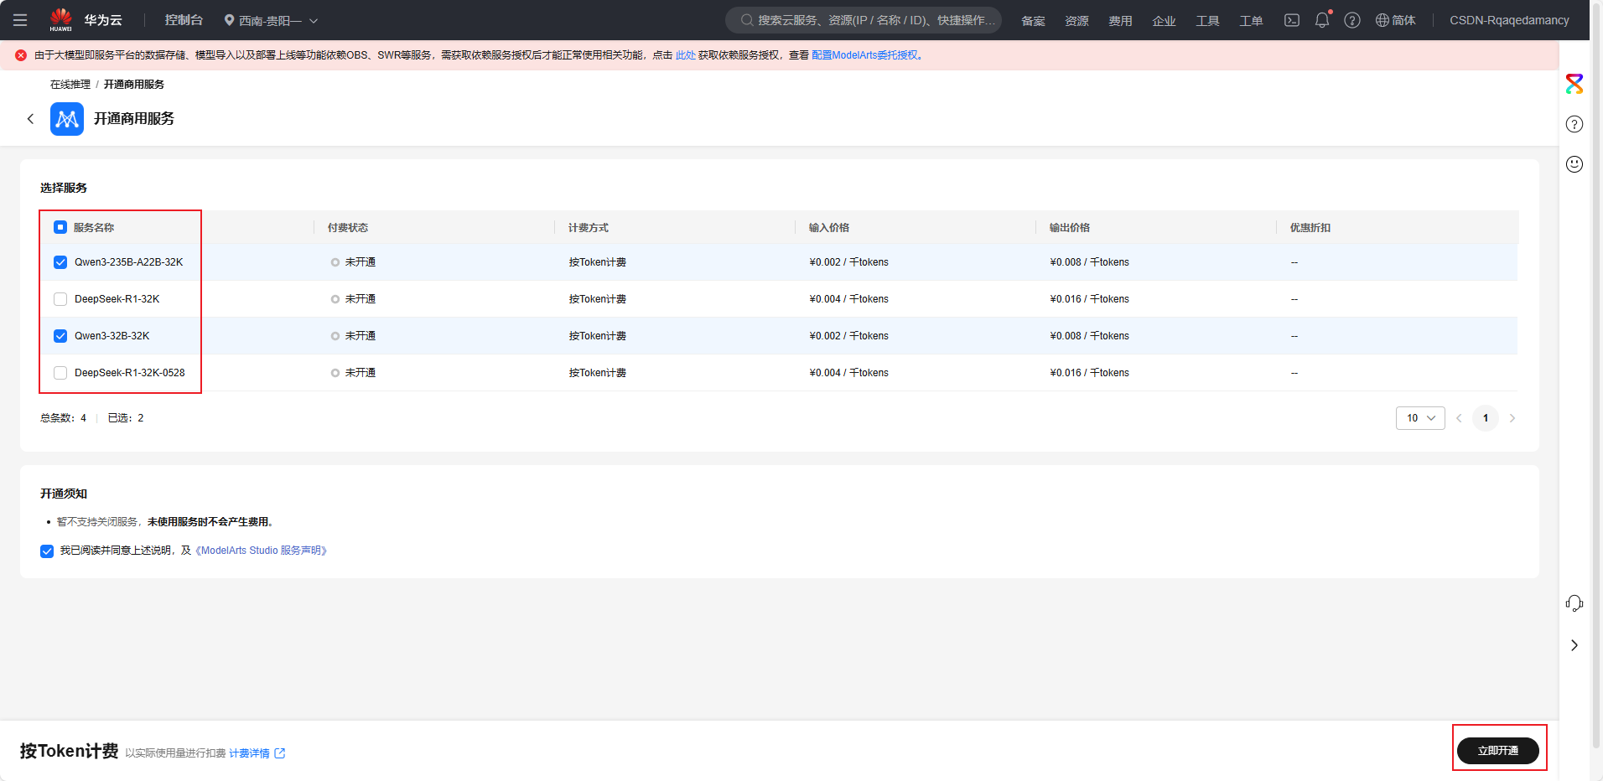Toggle the 我已阅读并同意 agreement checkbox

[47, 551]
